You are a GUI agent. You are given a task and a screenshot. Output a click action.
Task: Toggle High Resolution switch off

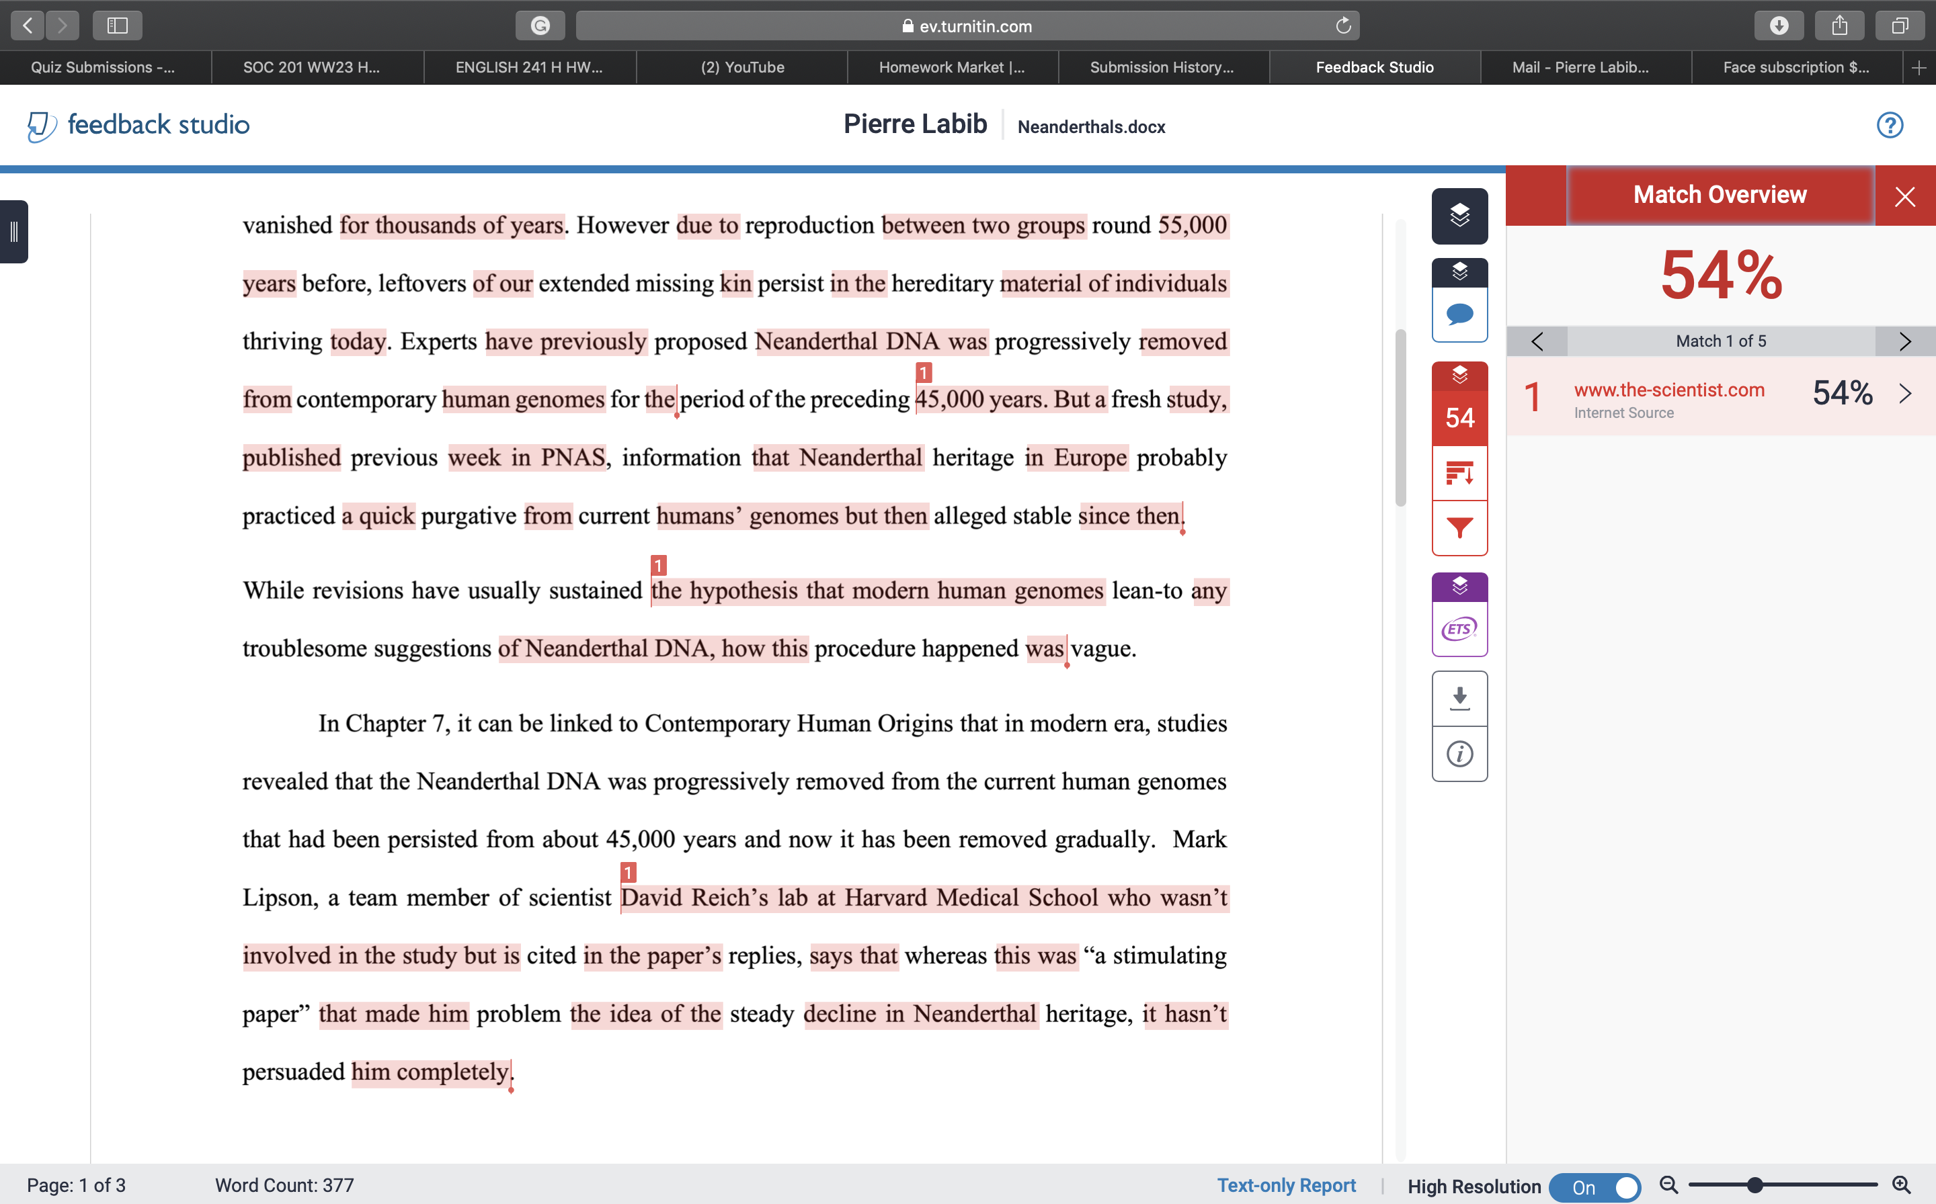coord(1595,1187)
